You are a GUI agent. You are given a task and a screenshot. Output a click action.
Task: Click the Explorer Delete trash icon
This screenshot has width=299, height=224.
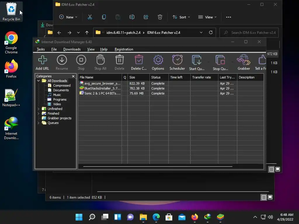tap(160, 17)
